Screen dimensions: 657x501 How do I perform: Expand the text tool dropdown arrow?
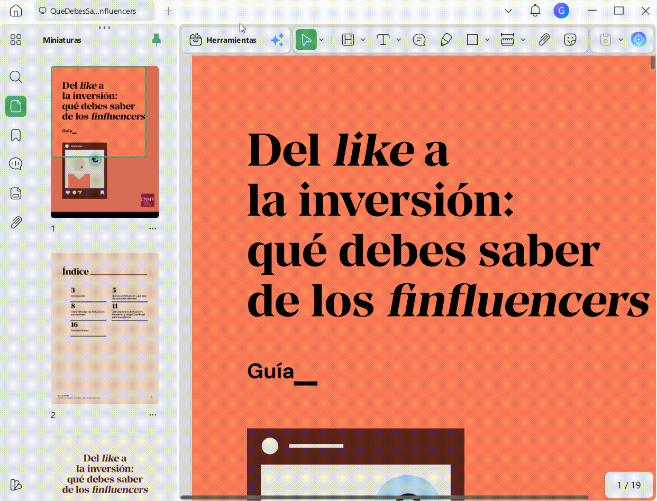tap(399, 40)
